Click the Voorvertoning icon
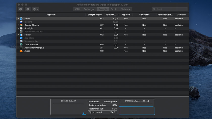The height and width of the screenshot is (119, 212). [x=21, y=41]
